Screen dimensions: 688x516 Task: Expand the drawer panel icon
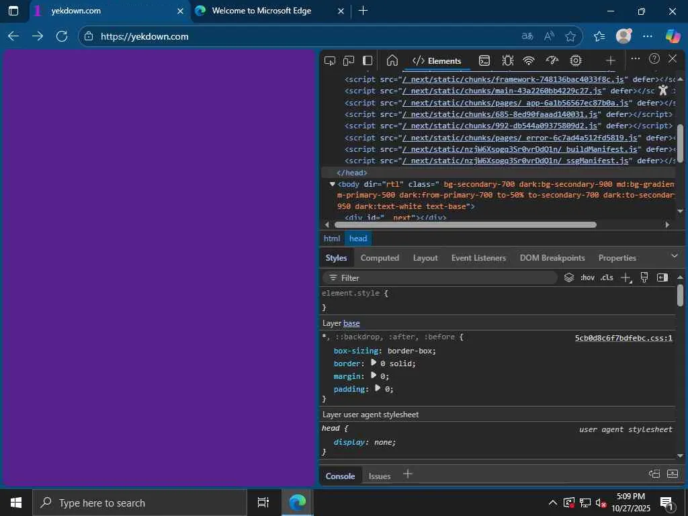coord(673,474)
